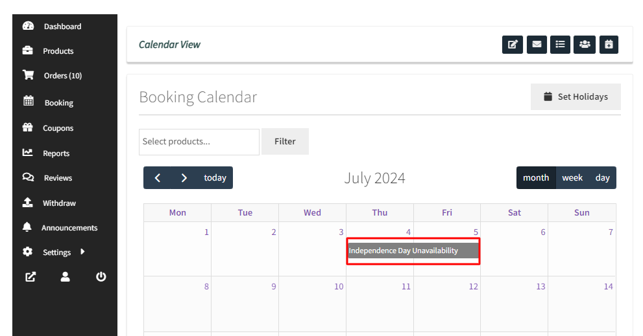Switch to day view
This screenshot has height=336, width=643.
tap(602, 177)
